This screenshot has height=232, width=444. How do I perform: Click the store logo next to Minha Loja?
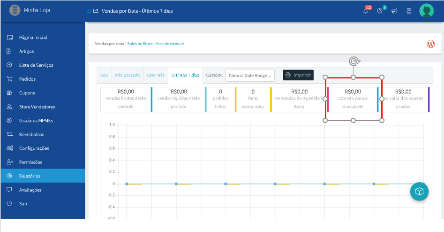coord(15,10)
